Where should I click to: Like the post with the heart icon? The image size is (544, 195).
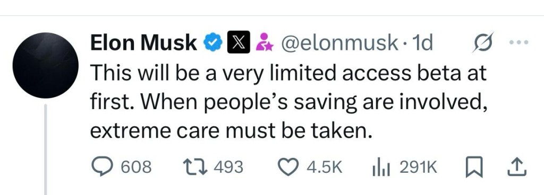point(289,166)
